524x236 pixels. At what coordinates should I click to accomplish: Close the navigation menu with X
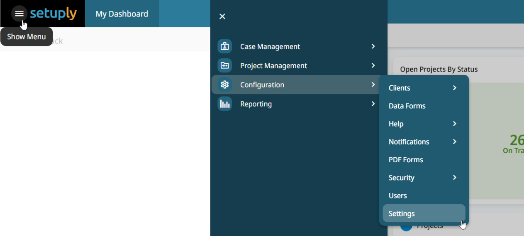click(222, 16)
